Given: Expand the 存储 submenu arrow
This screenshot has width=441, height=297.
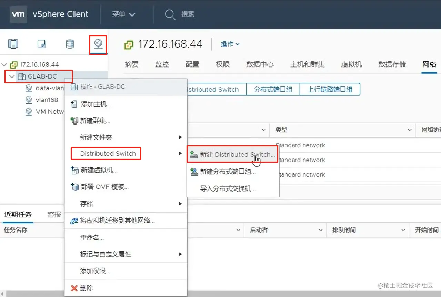Looking at the screenshot, I should [180, 204].
